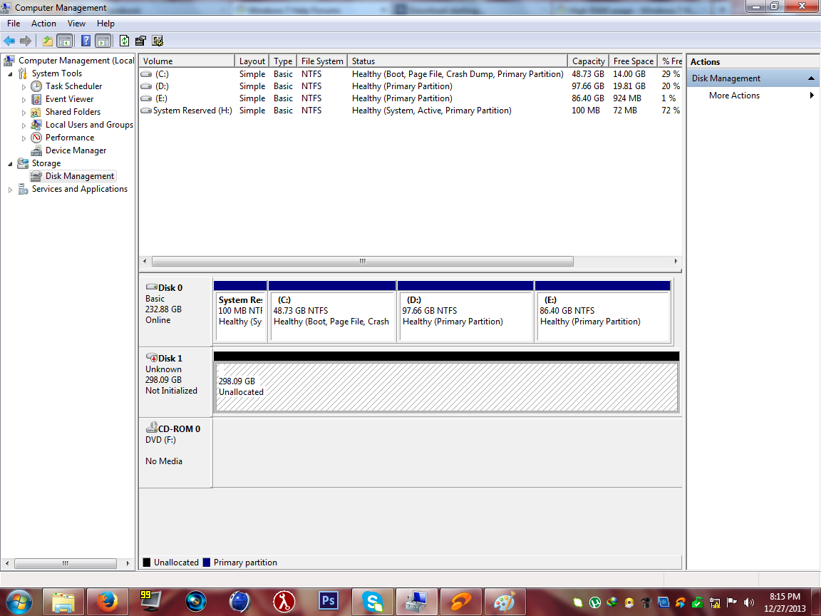The width and height of the screenshot is (821, 616).
Task: Collapse the Disk Management actions section
Action: coord(811,78)
